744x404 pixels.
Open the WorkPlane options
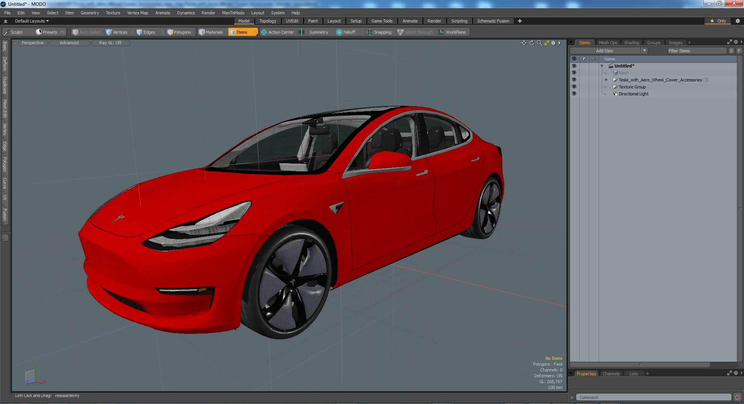pyautogui.click(x=452, y=32)
